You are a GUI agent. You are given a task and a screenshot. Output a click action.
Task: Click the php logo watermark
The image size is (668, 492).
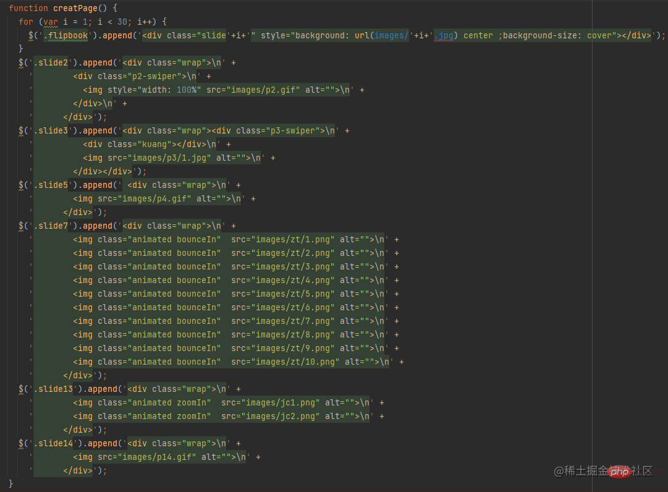pos(618,472)
